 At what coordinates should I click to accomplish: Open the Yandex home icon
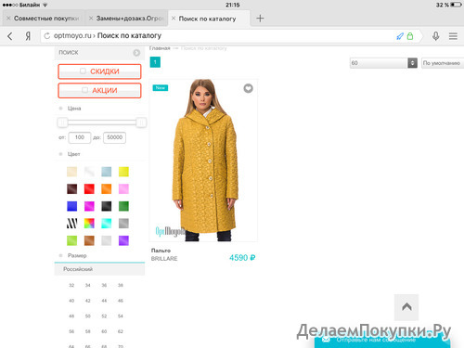pos(28,36)
